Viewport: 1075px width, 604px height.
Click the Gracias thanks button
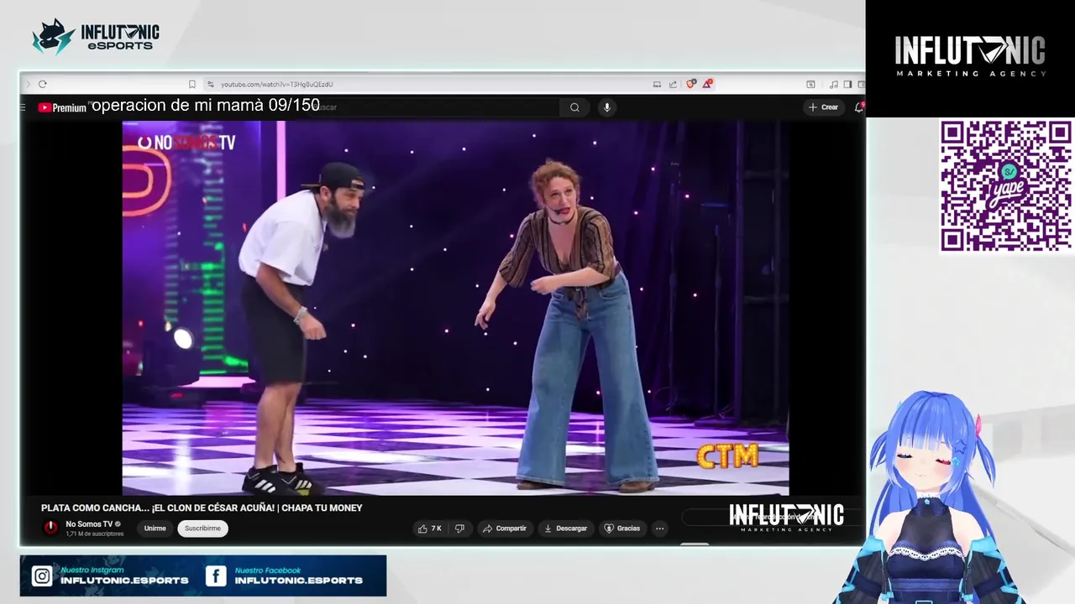pos(622,528)
